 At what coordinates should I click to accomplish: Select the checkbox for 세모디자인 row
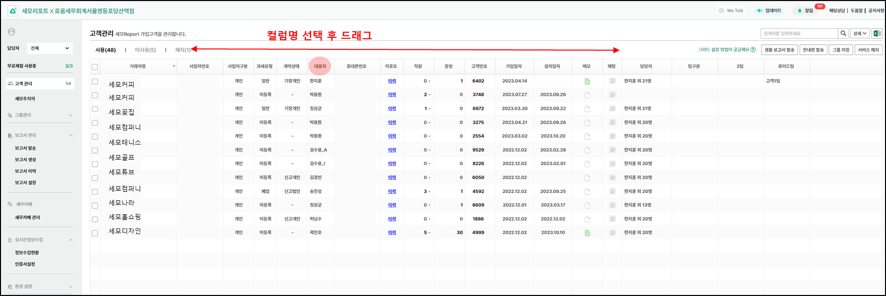[95, 233]
